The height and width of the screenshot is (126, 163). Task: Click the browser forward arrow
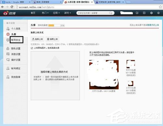pos(7,7)
